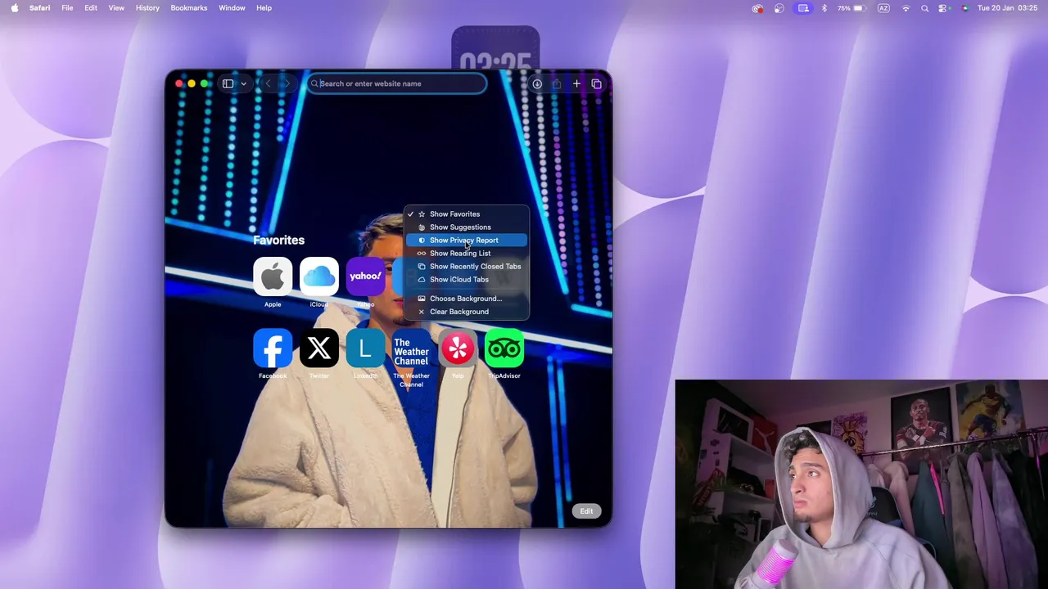Open the View menu
Image resolution: width=1048 pixels, height=589 pixels.
(x=116, y=8)
